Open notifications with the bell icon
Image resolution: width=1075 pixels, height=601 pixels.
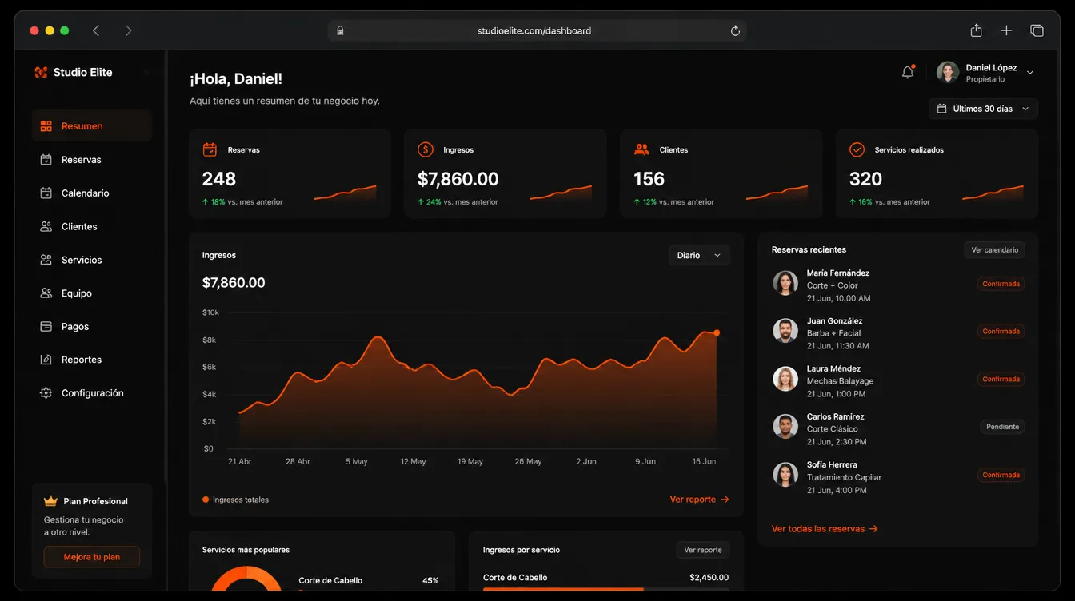point(908,72)
